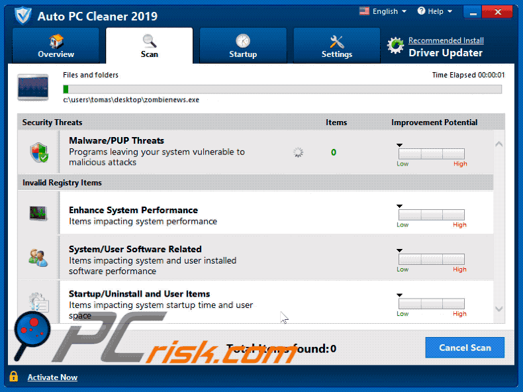Select the System/User Software Related heading
The image size is (523, 392).
point(135,249)
